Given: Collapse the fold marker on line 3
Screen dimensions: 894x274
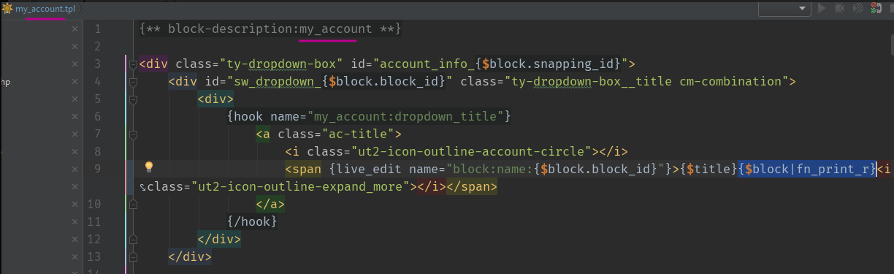Looking at the screenshot, I should tap(133, 64).
